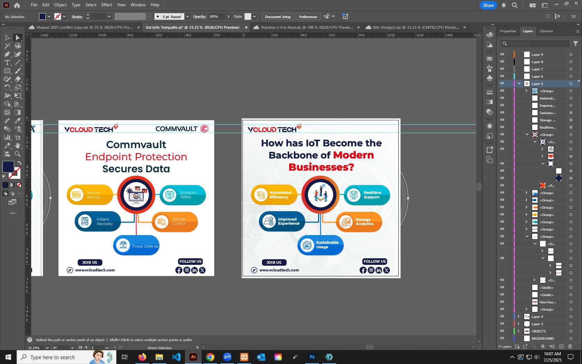Select the Type tool
The image size is (582, 364).
pos(7,62)
